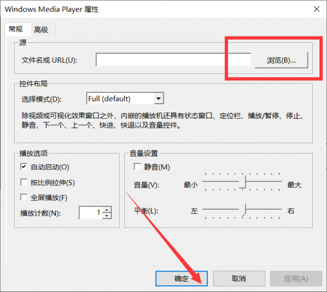Expand the 选择模式 Full (default) dropdown
Image resolution: width=327 pixels, height=292 pixels.
(x=159, y=98)
